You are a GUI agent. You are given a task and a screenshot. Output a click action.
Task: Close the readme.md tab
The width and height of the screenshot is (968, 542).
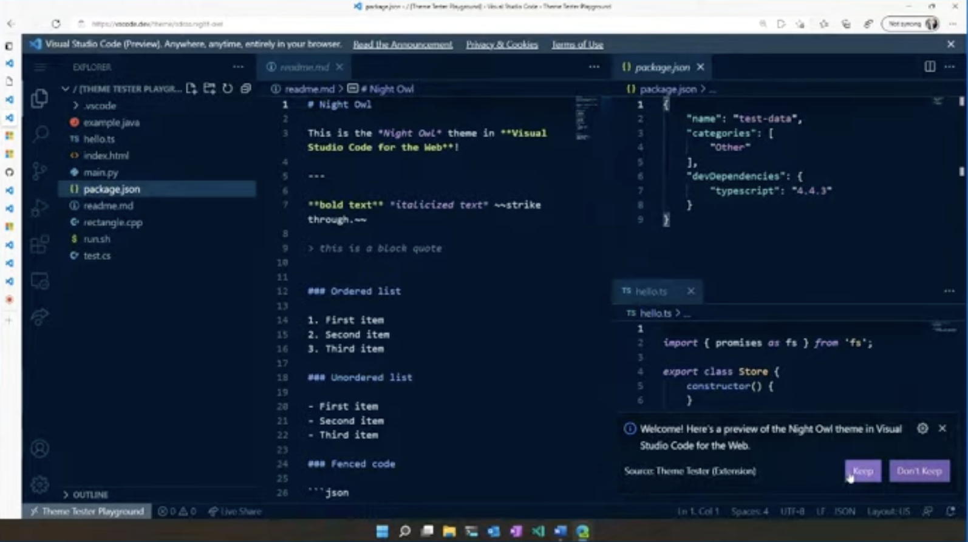pos(339,67)
